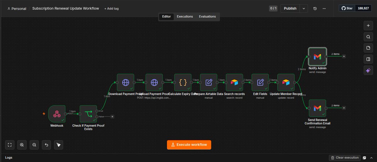Add a sticky note to the canvas
The width and height of the screenshot is (377, 162).
368,48
